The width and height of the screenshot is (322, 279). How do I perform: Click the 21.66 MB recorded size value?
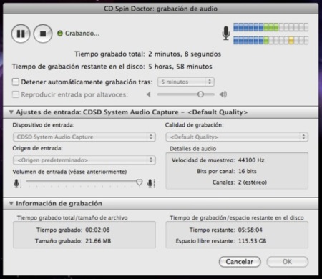[x=98, y=241]
